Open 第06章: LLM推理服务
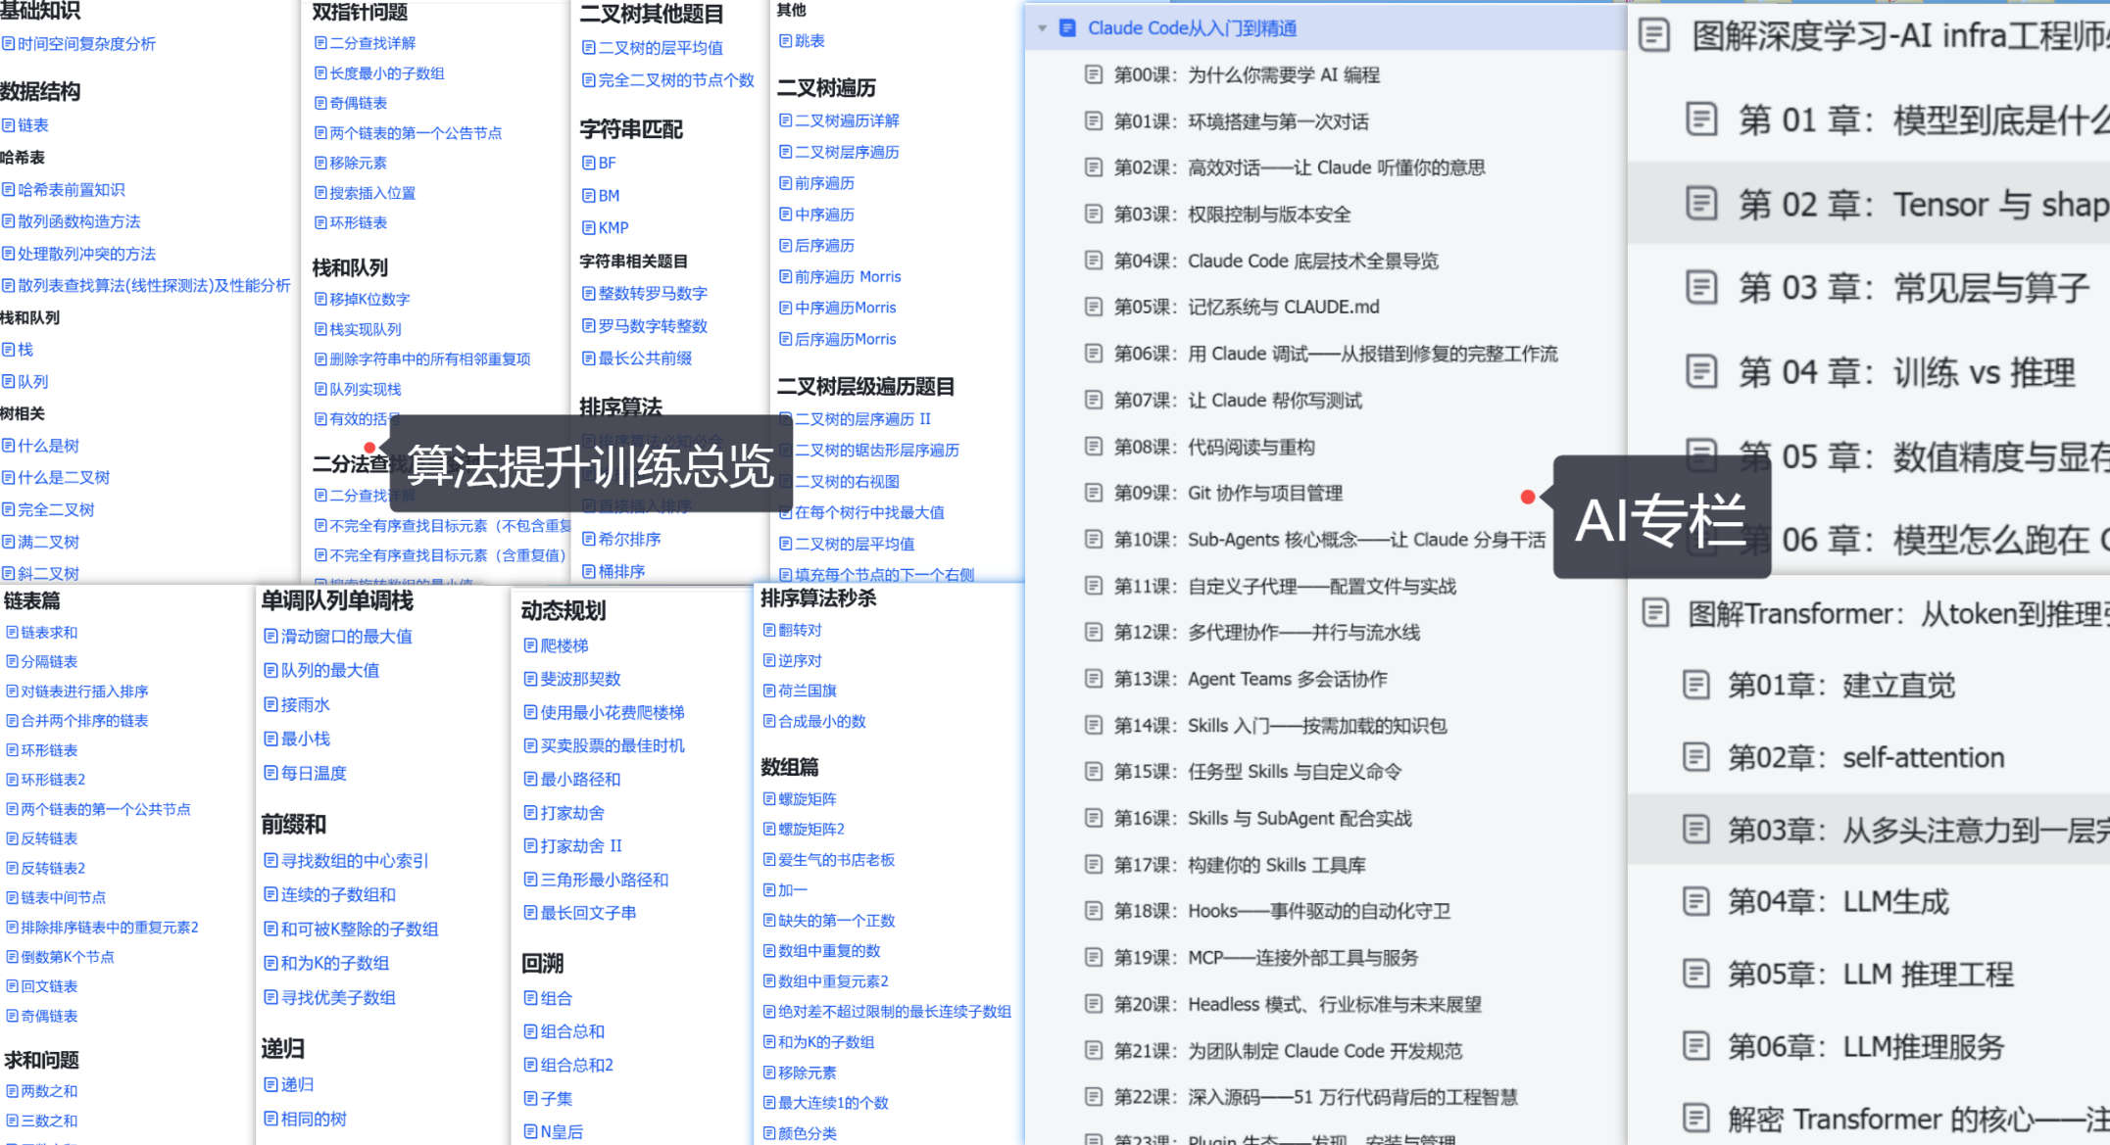 coord(1866,1046)
